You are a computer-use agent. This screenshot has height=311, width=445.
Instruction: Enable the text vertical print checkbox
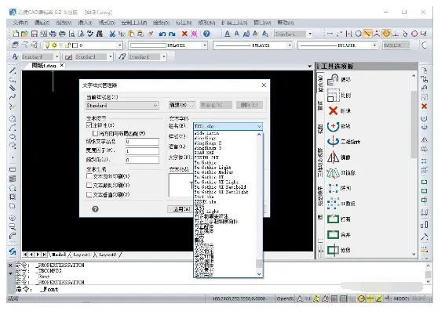click(89, 194)
